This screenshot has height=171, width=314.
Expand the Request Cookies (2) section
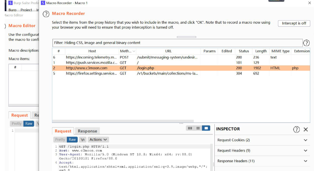(x=262, y=140)
